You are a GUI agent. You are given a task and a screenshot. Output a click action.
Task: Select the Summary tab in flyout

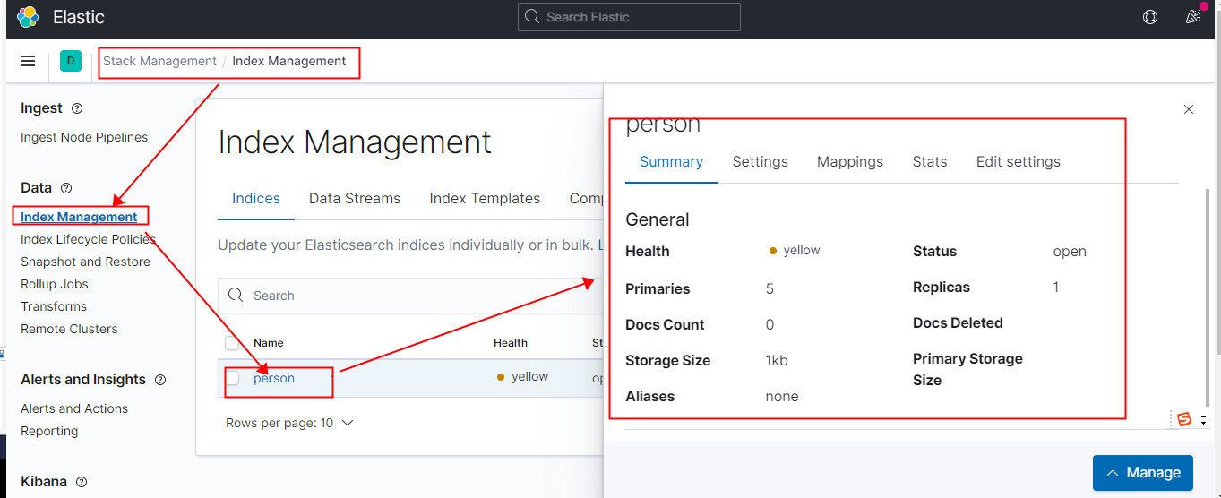671,162
